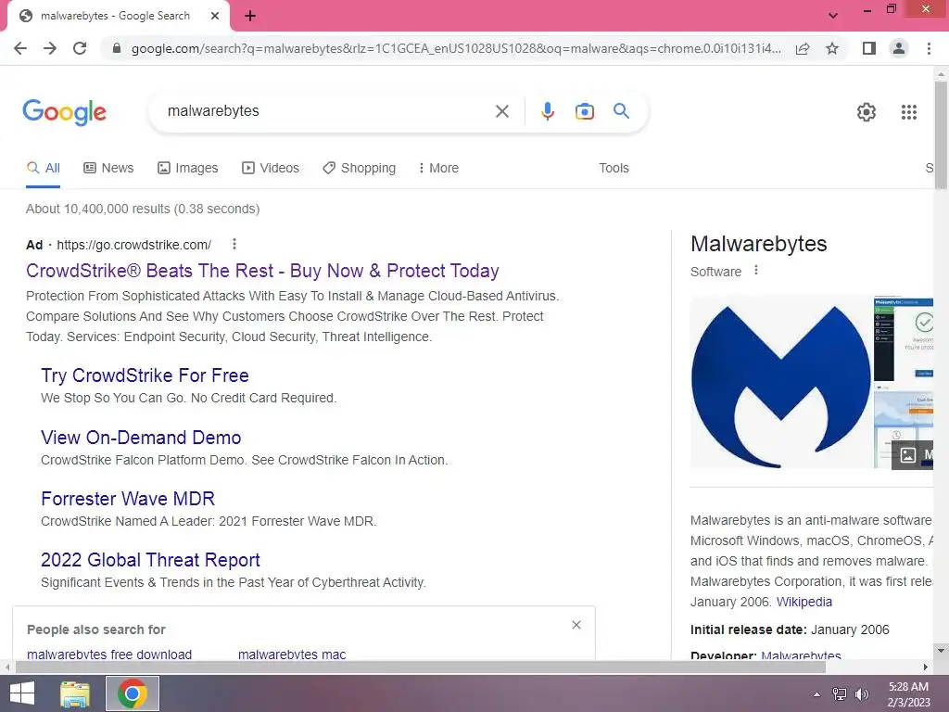The width and height of the screenshot is (949, 712).
Task: Click the horizontal page scrollbar
Action: [x=420, y=667]
